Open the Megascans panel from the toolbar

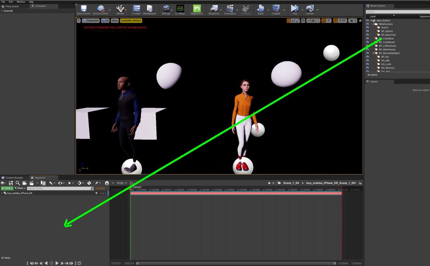(197, 9)
